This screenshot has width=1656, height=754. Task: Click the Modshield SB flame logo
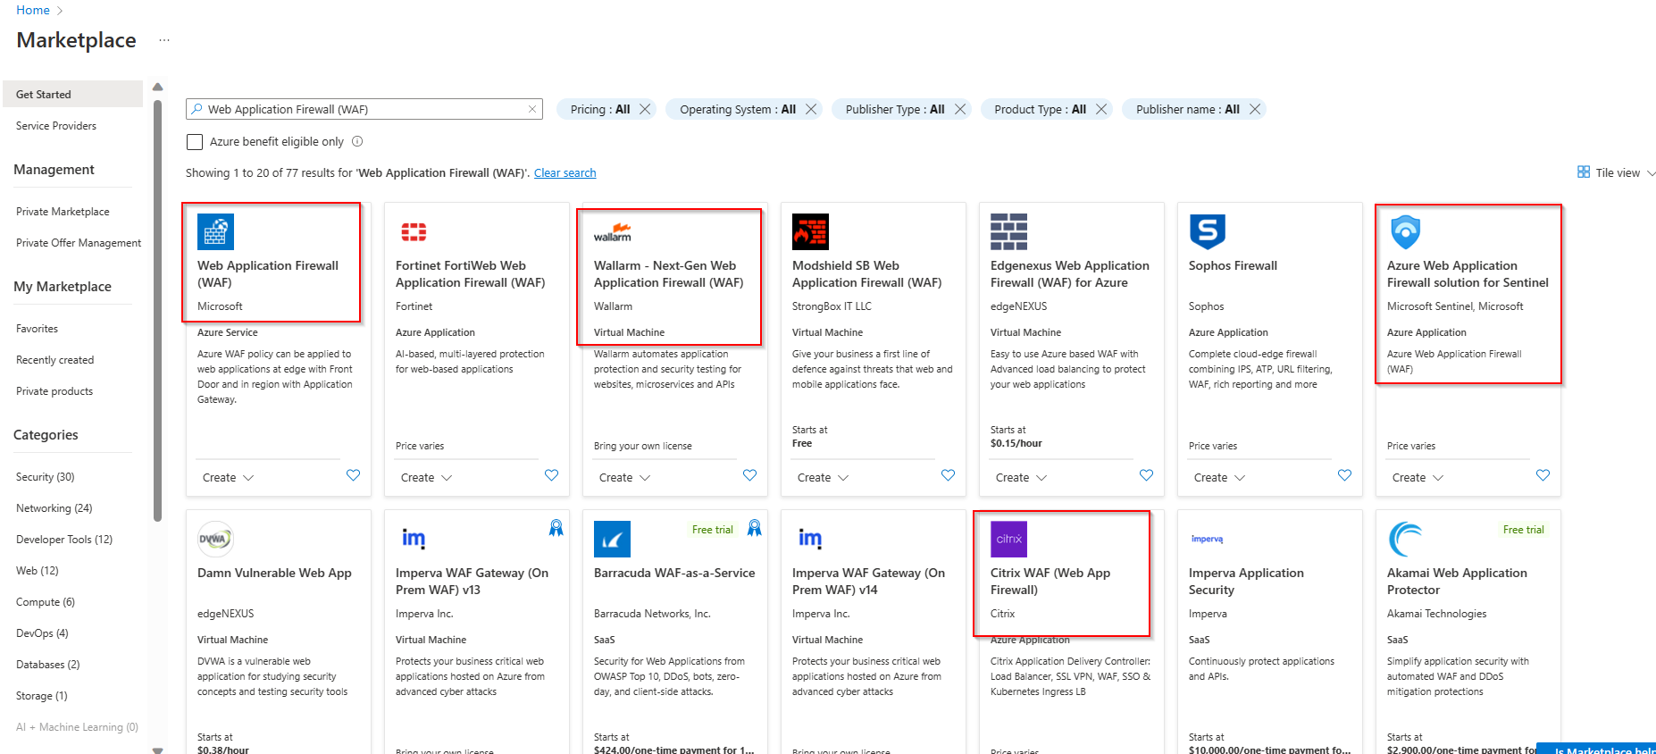tap(810, 231)
